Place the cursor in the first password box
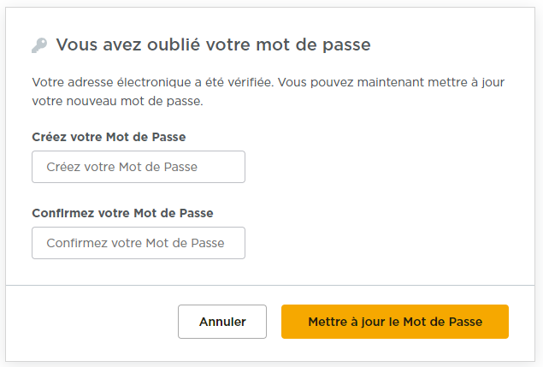Image resolution: width=543 pixels, height=367 pixels. (x=139, y=167)
